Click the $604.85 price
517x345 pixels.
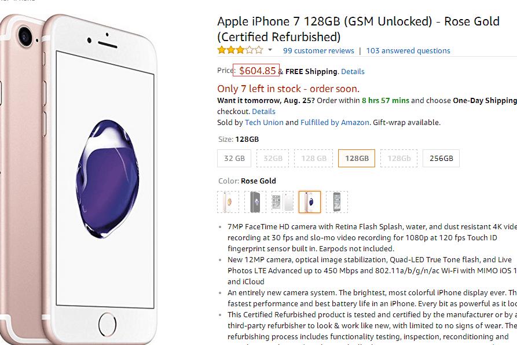[257, 71]
